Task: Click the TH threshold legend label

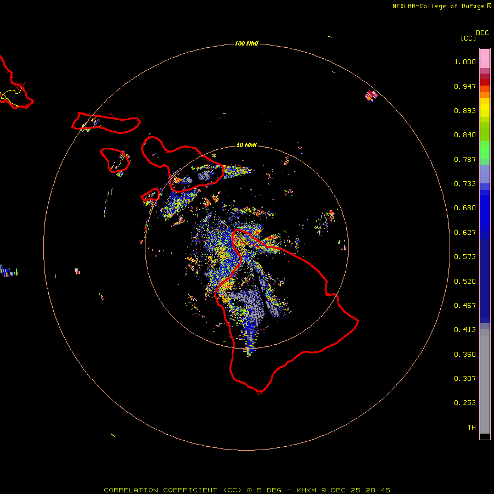Action: coord(471,428)
